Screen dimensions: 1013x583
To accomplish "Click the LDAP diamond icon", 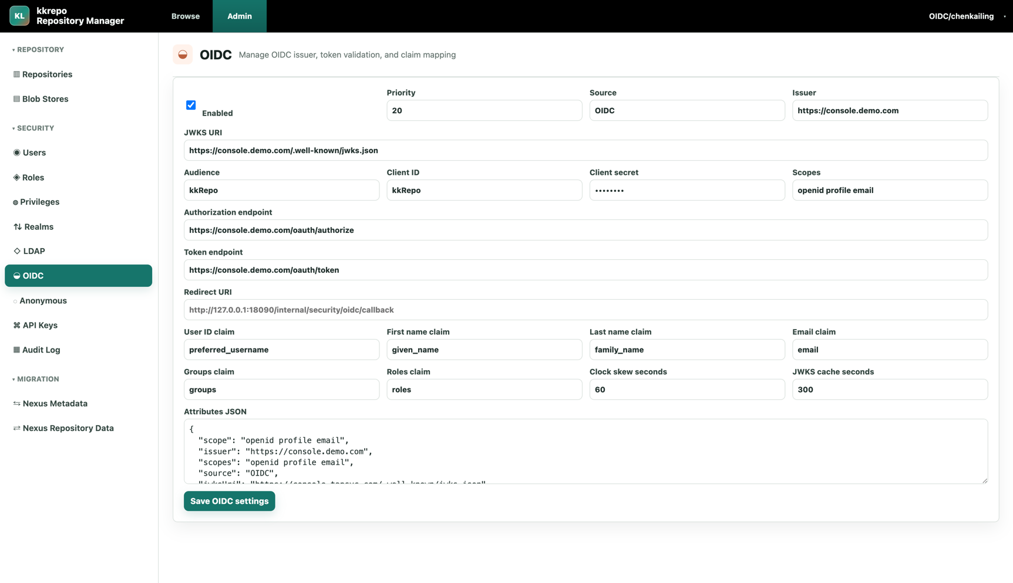I will pyautogui.click(x=17, y=251).
